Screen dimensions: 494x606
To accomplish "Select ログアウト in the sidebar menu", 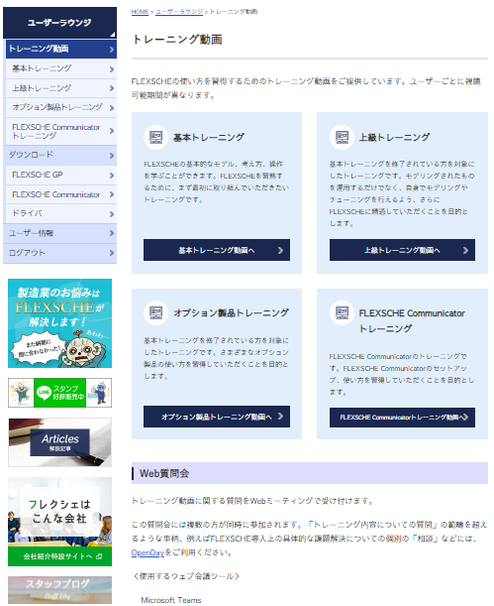I will [59, 253].
